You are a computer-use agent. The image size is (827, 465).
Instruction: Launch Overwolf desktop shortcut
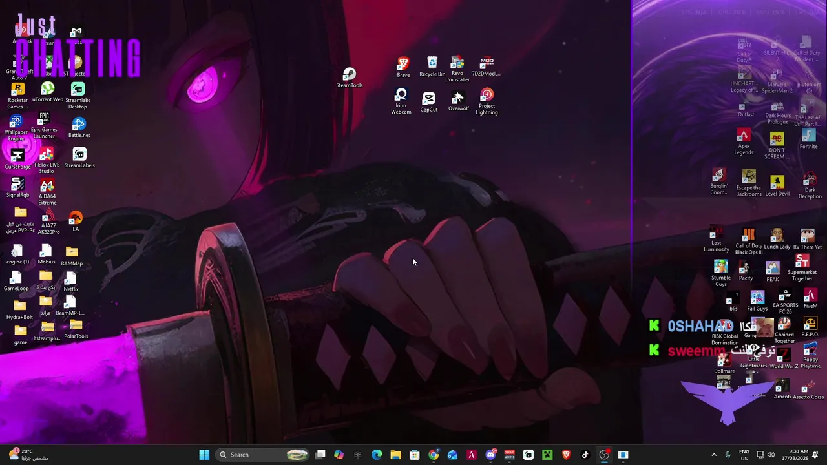click(458, 101)
